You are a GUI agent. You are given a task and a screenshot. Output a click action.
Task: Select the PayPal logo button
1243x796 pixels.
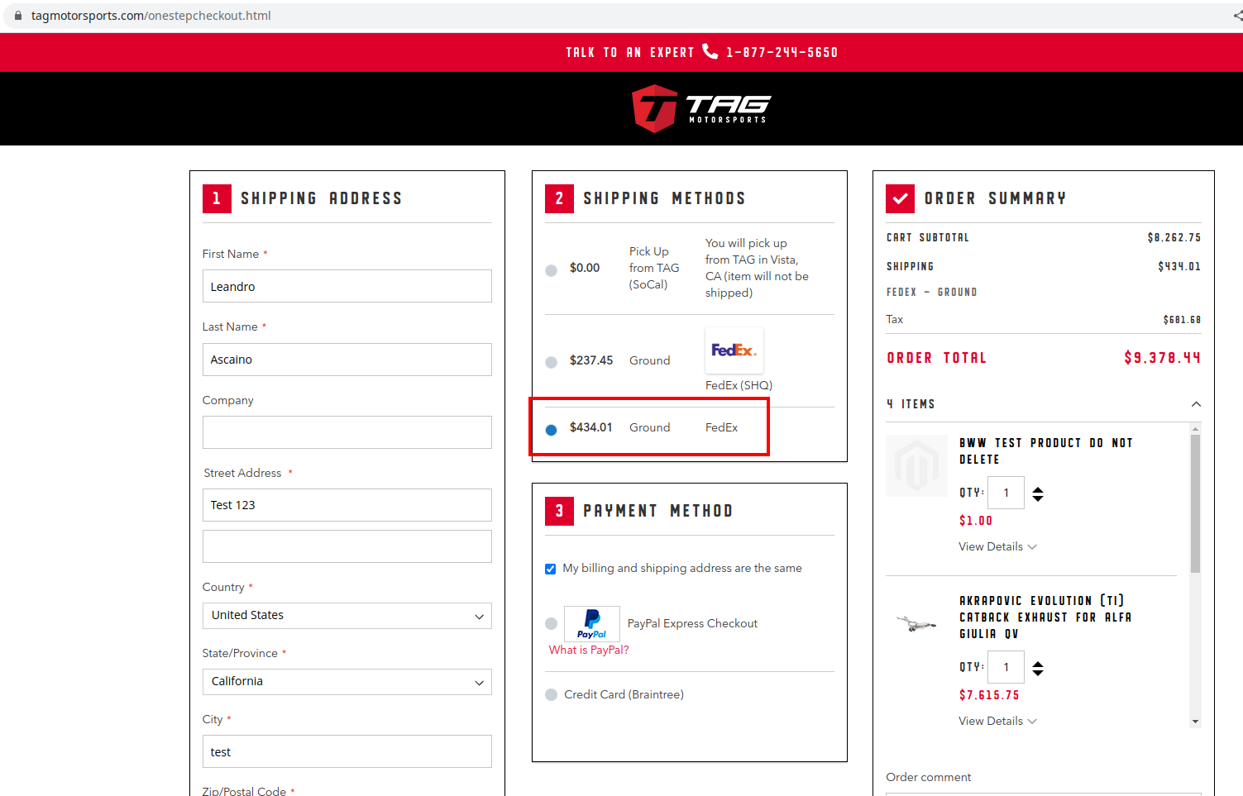[x=592, y=623]
